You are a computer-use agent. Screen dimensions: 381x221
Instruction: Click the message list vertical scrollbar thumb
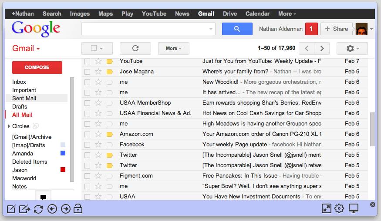click(372, 129)
